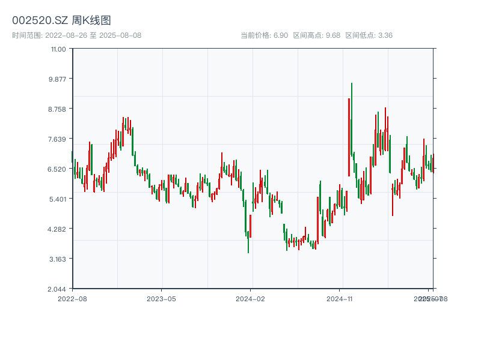Click the x-axis label 2024-11

coord(339,299)
